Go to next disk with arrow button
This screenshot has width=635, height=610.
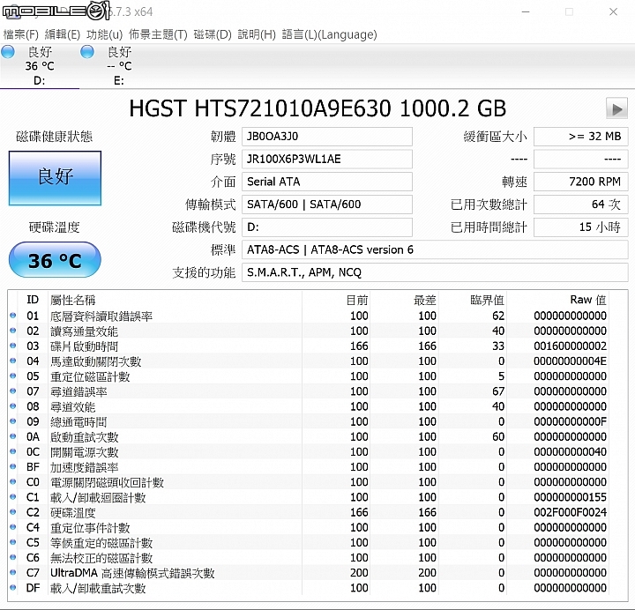coord(616,108)
